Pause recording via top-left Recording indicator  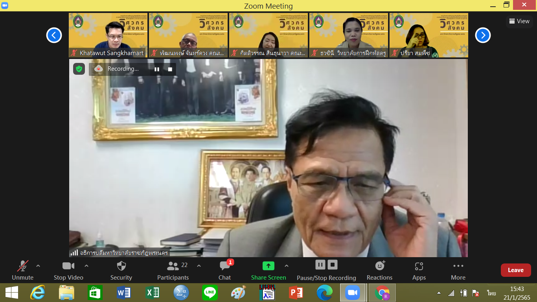[x=157, y=69]
